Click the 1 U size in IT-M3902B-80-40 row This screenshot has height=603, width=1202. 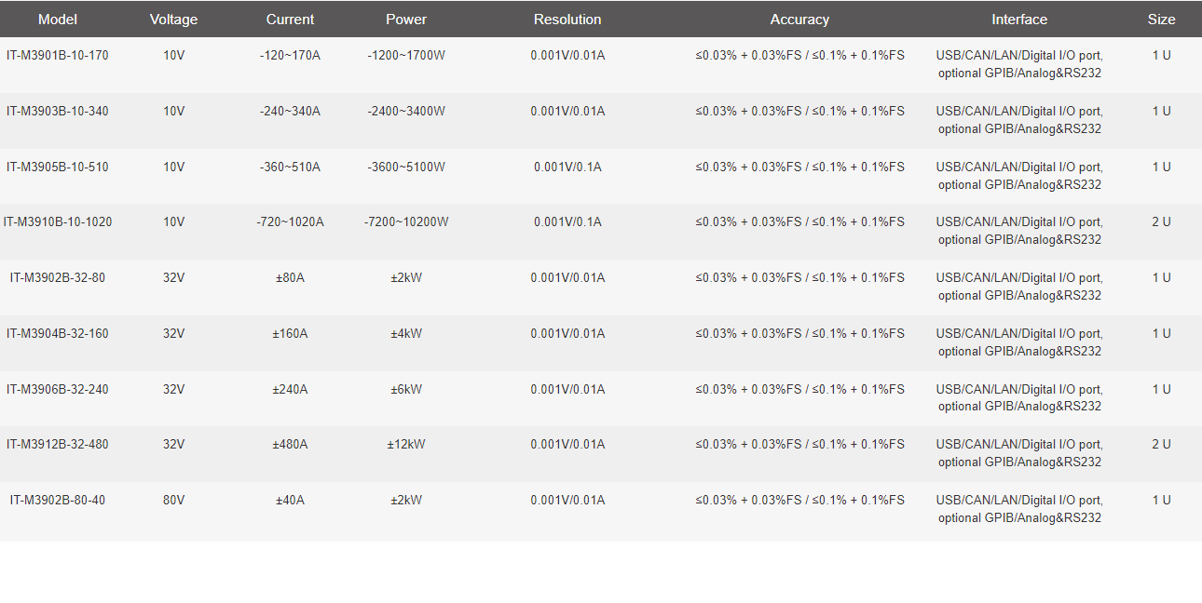pos(1161,500)
